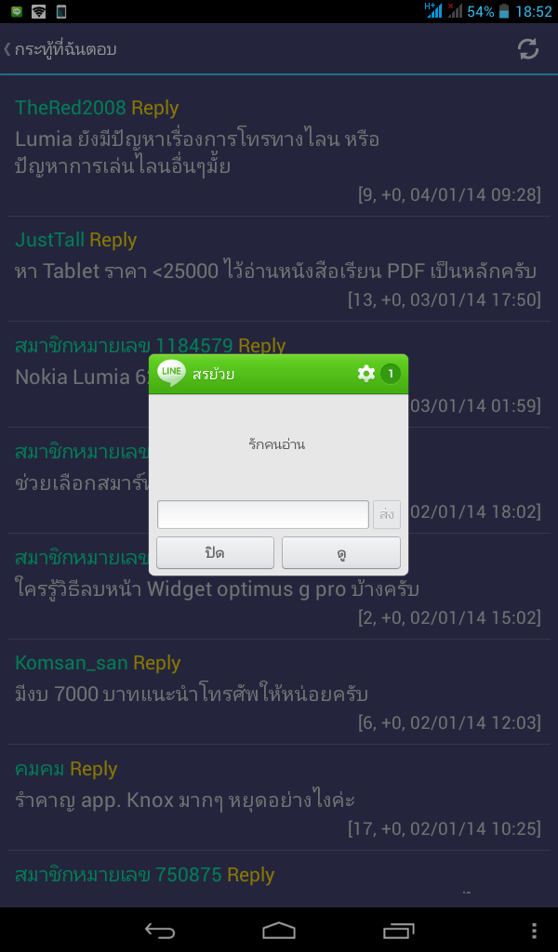Tap the LINE logo in popup
The width and height of the screenshot is (558, 952).
pyautogui.click(x=171, y=373)
